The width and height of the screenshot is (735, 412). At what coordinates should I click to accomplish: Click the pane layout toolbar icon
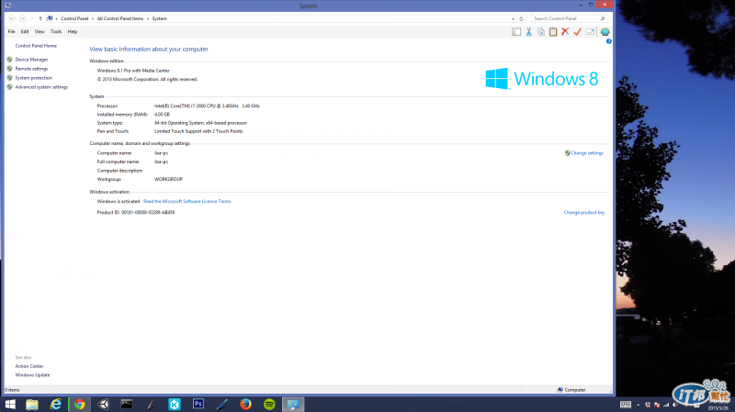tap(516, 32)
